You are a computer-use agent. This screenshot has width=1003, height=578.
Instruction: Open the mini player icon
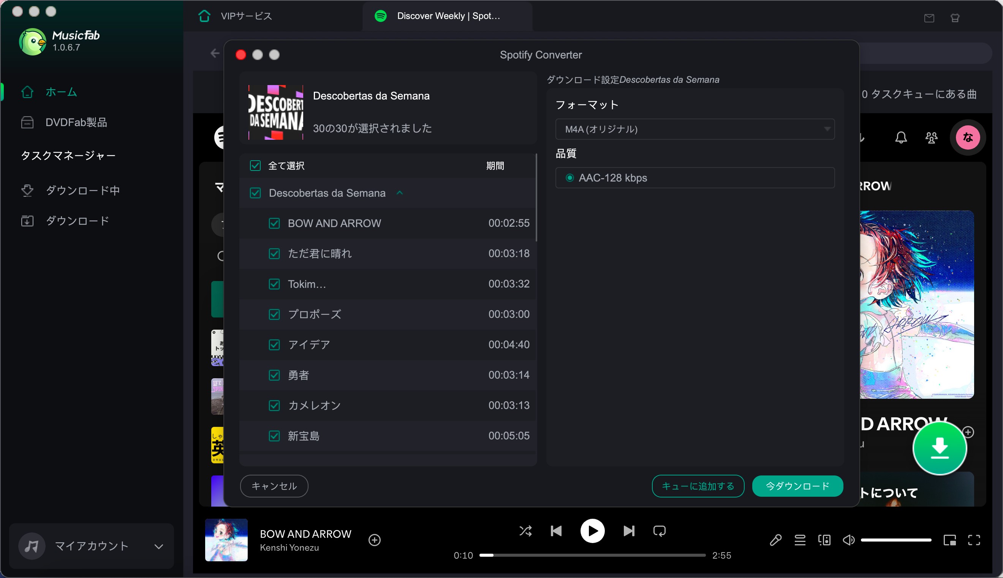pos(949,540)
